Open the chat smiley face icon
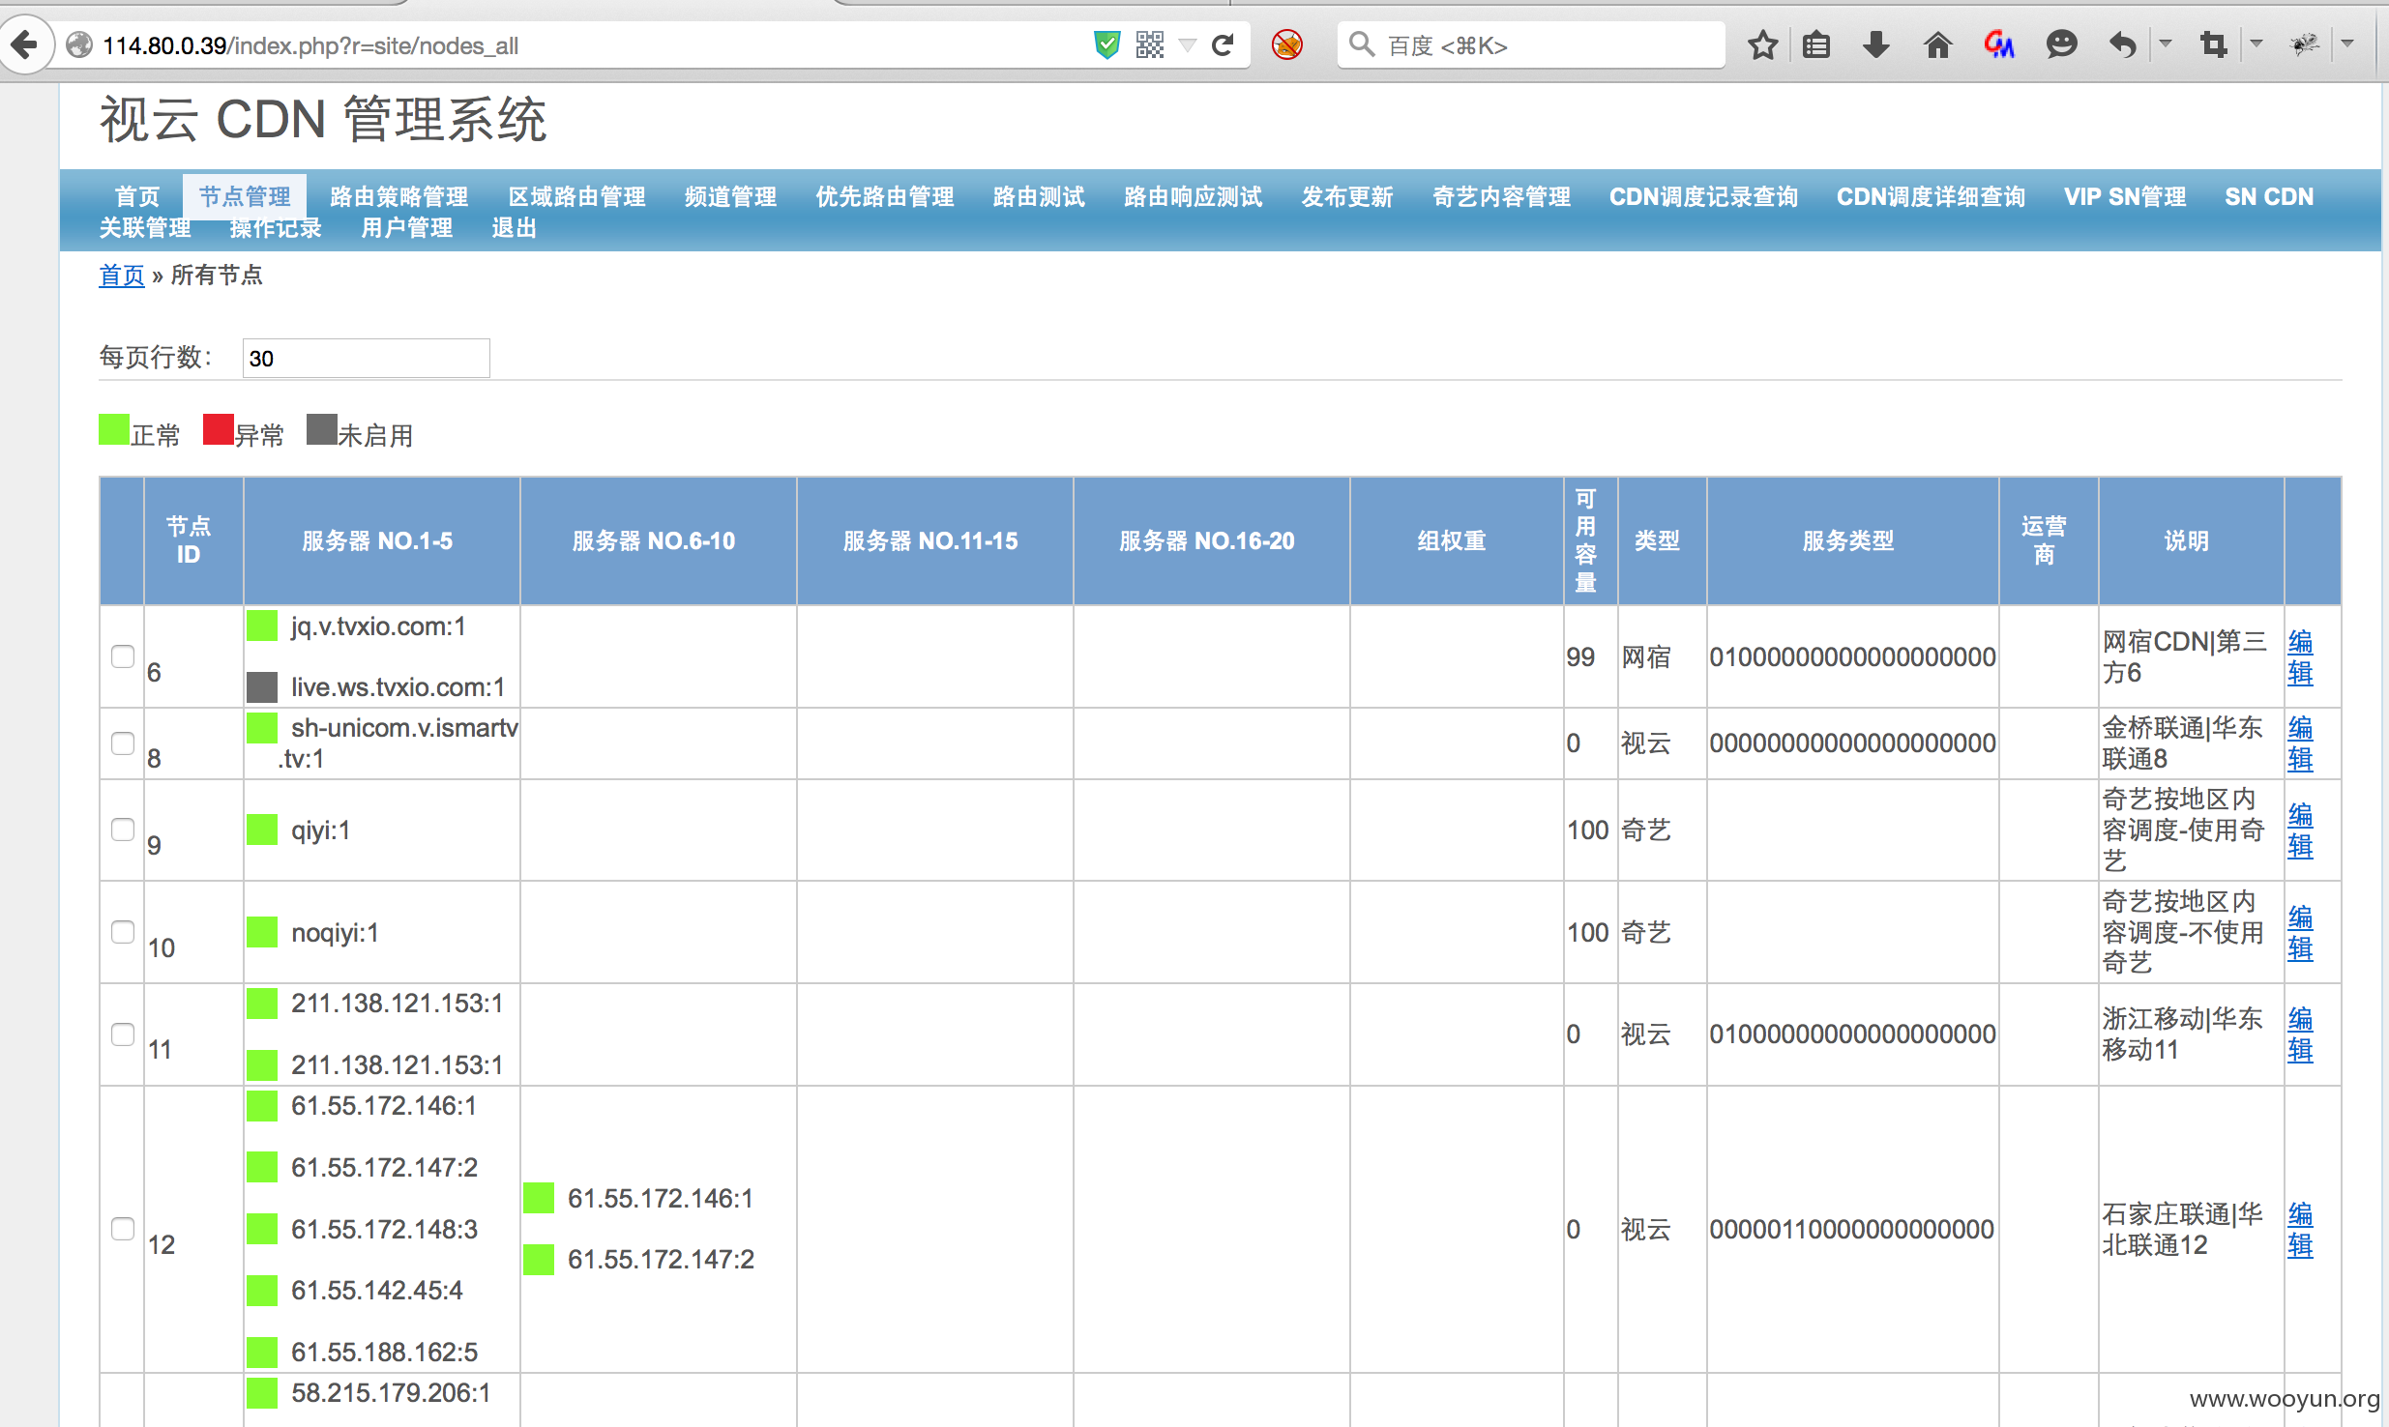 2061,44
